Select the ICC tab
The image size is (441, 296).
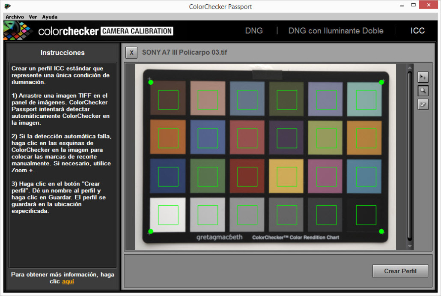point(417,31)
